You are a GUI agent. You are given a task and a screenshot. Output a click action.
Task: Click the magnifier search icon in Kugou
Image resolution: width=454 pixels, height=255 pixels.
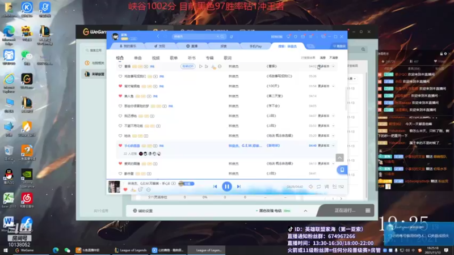222,37
